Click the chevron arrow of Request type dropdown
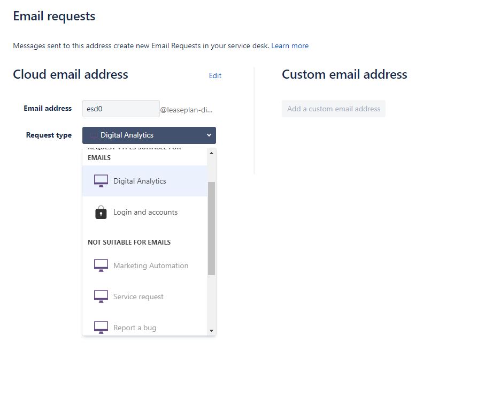 209,135
